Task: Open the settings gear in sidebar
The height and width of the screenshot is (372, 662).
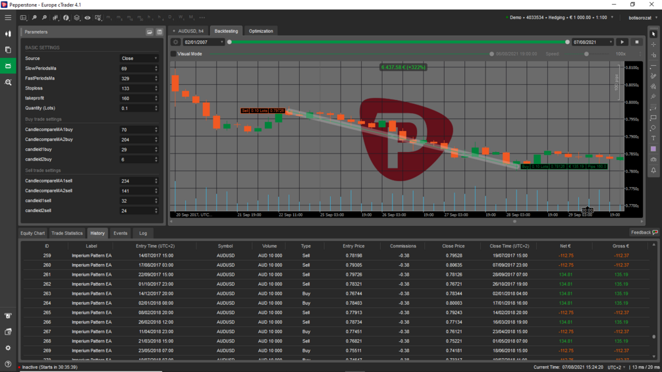Action: (8, 348)
